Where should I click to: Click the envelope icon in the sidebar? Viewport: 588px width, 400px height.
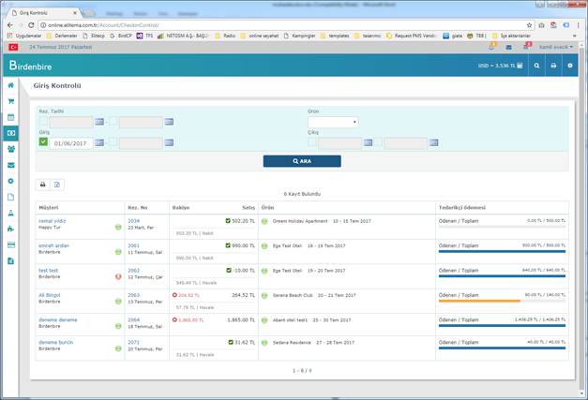pyautogui.click(x=11, y=164)
